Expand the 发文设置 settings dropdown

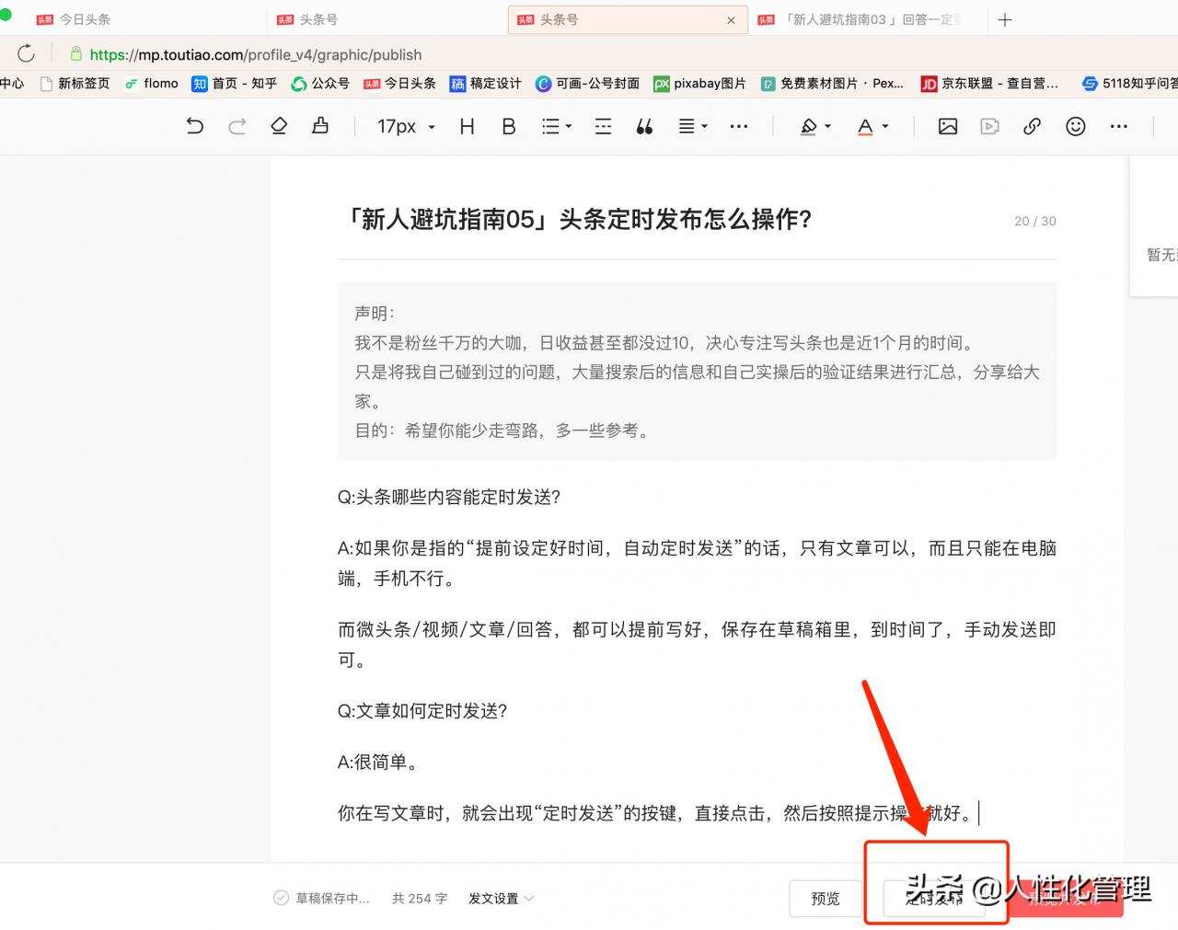502,898
